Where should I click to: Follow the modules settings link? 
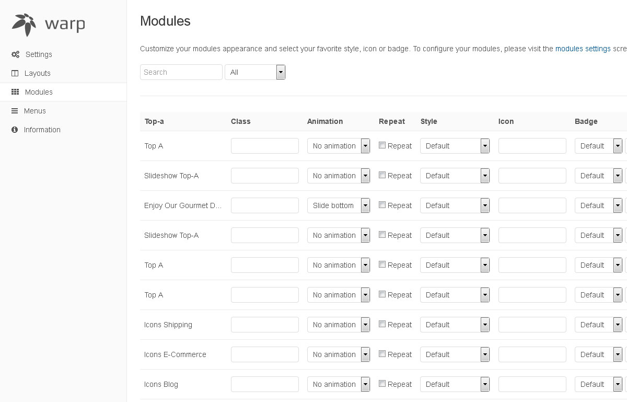point(583,49)
